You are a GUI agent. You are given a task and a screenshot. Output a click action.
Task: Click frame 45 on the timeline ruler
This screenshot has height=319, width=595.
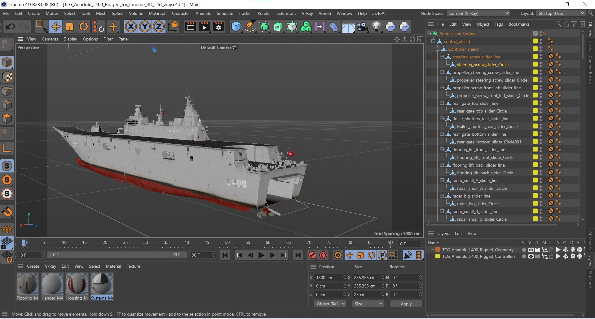pos(207,243)
